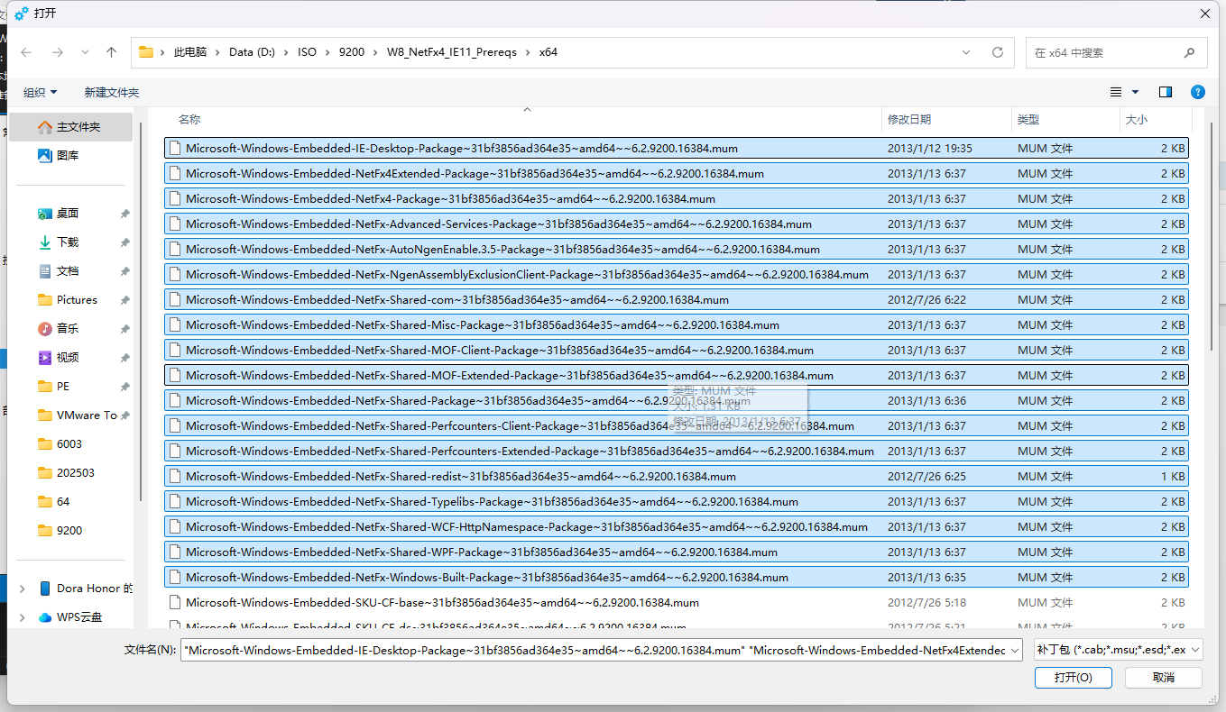Click the search x64 input box
This screenshot has height=712, width=1226.
tap(1116, 52)
